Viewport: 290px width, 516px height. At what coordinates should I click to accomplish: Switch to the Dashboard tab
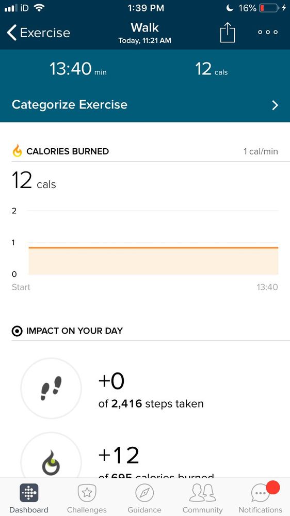(x=28, y=498)
